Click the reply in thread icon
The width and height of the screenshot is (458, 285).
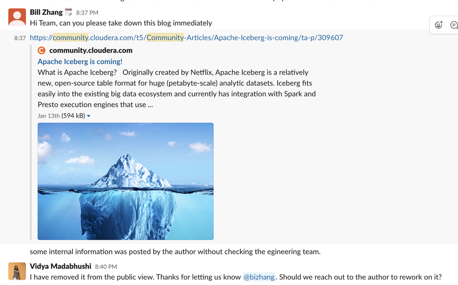click(453, 25)
